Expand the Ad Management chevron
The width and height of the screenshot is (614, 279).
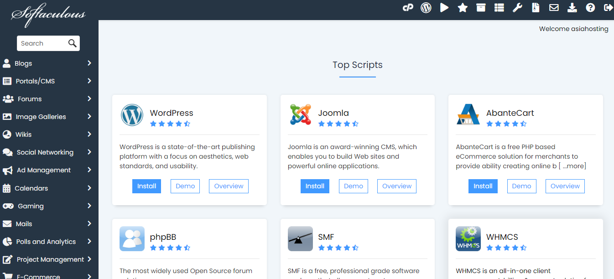89,170
